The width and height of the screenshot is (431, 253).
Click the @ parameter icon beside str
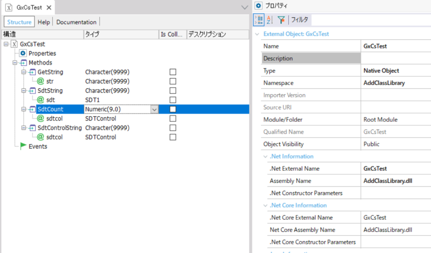point(40,81)
